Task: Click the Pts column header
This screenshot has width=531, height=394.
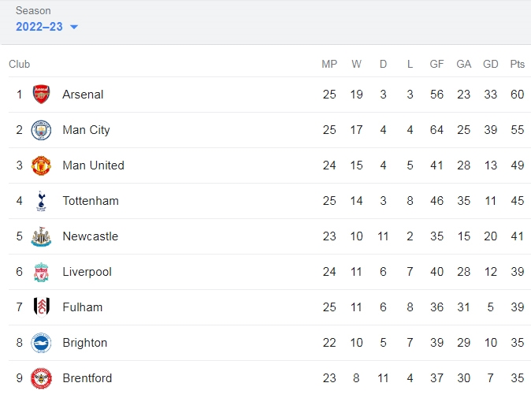Action: pyautogui.click(x=517, y=64)
